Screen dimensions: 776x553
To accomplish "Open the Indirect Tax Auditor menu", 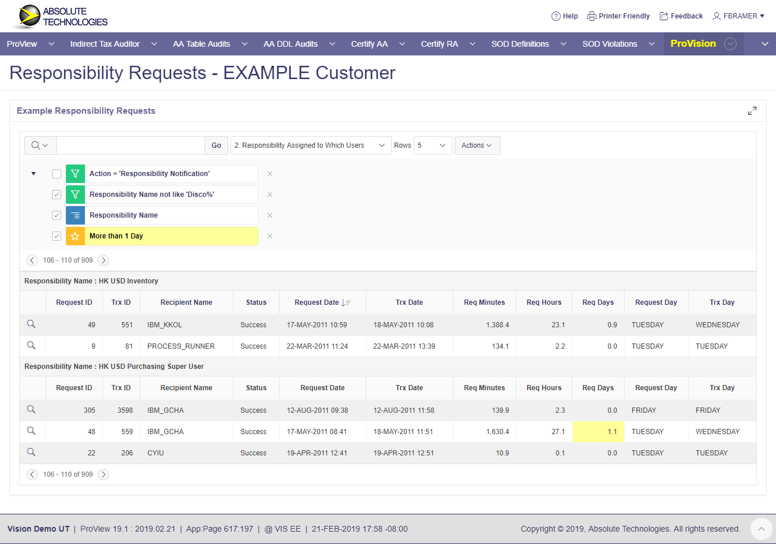I will (x=105, y=44).
